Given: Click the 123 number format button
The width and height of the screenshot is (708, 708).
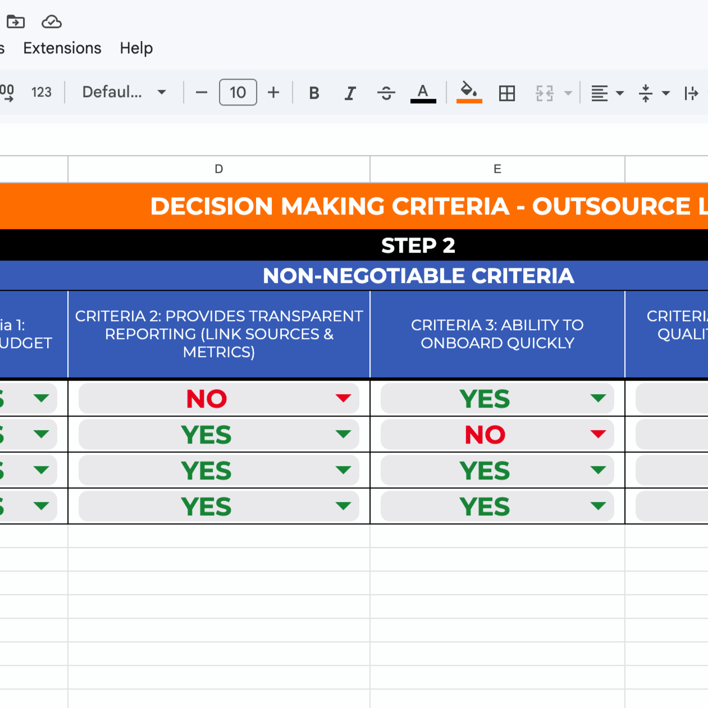Looking at the screenshot, I should (42, 92).
